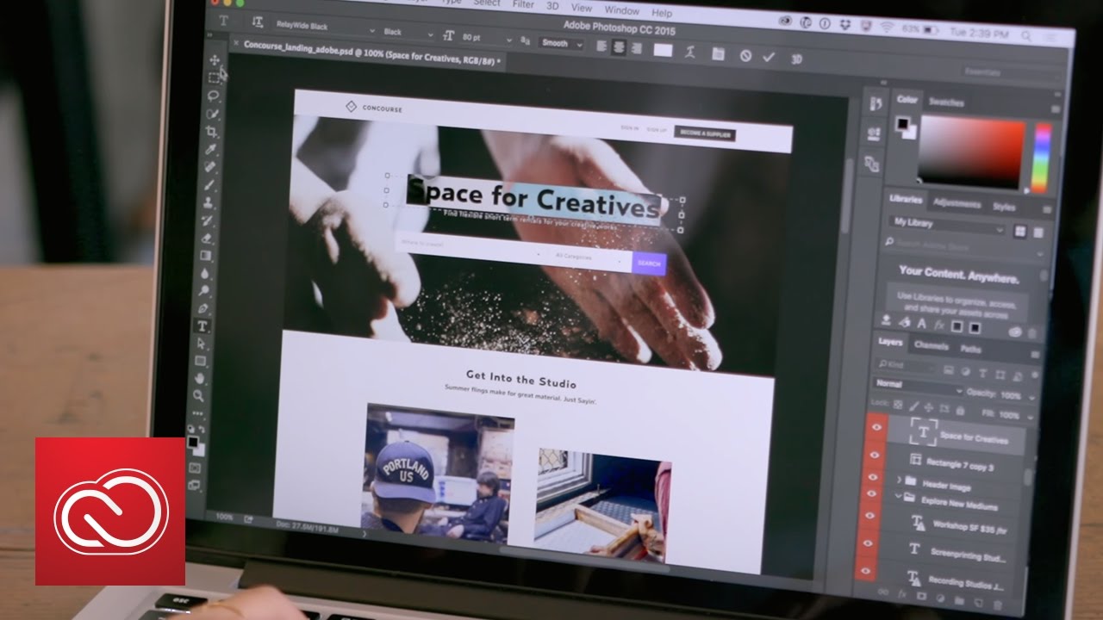Add character style to library

(922, 324)
